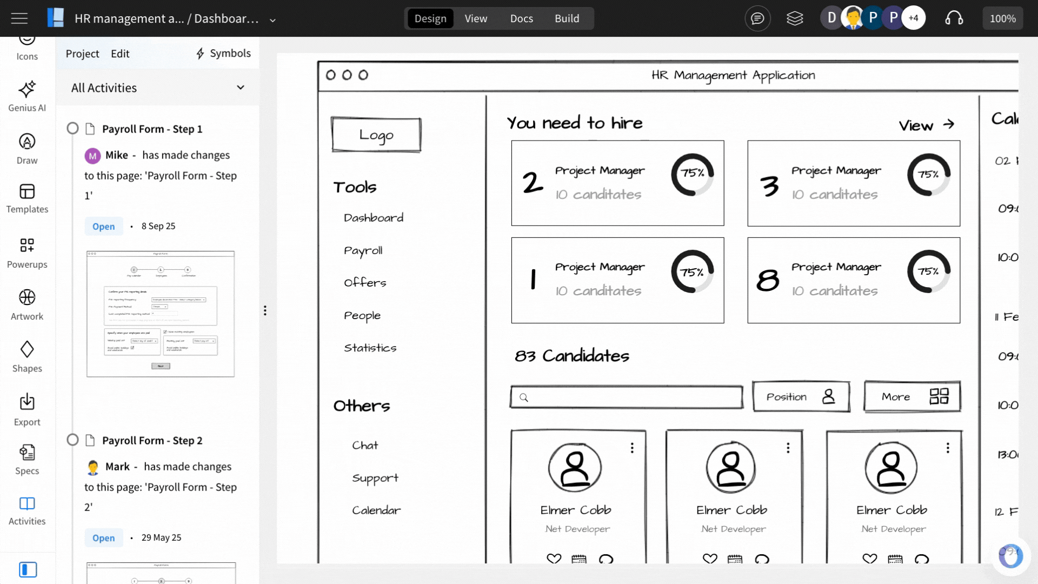Open the Shapes library

(x=27, y=356)
